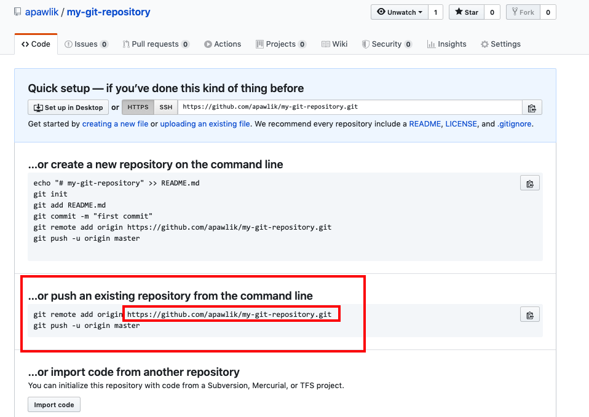The height and width of the screenshot is (417, 589).
Task: Go to repository Settings tab
Action: click(500, 44)
